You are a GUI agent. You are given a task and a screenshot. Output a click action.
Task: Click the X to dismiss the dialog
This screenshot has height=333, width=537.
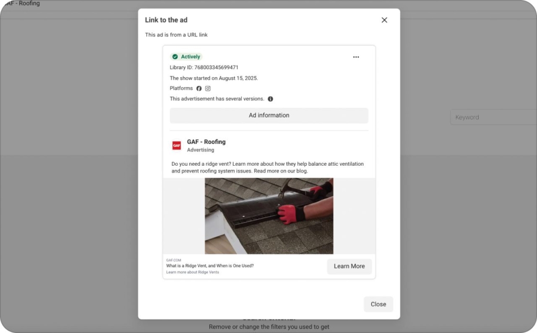(x=384, y=19)
